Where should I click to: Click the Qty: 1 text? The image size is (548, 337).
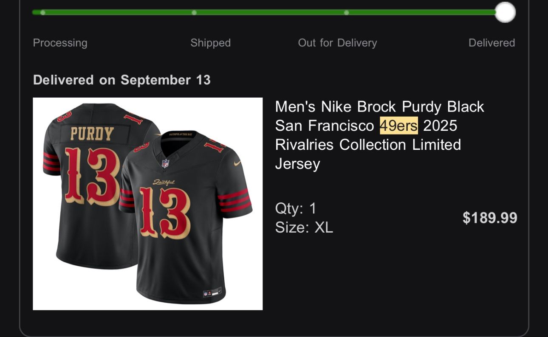point(296,208)
